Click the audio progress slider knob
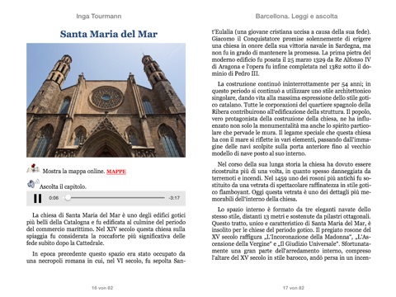 (68, 197)
